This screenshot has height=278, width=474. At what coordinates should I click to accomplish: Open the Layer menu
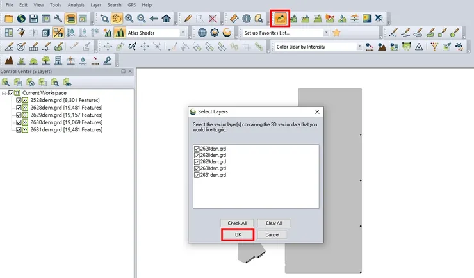[x=96, y=5]
